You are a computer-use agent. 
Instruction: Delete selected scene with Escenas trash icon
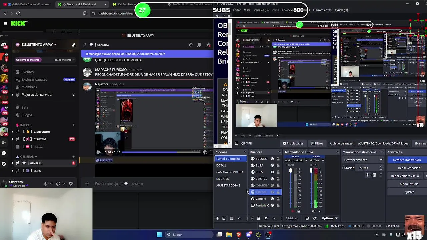224,218
